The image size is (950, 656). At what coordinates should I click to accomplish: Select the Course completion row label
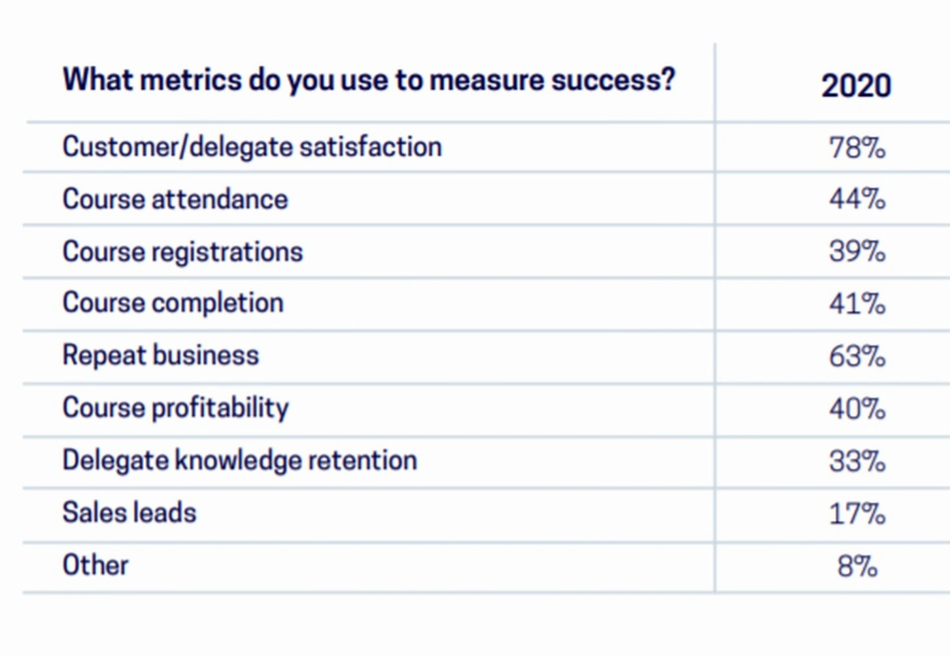173,303
